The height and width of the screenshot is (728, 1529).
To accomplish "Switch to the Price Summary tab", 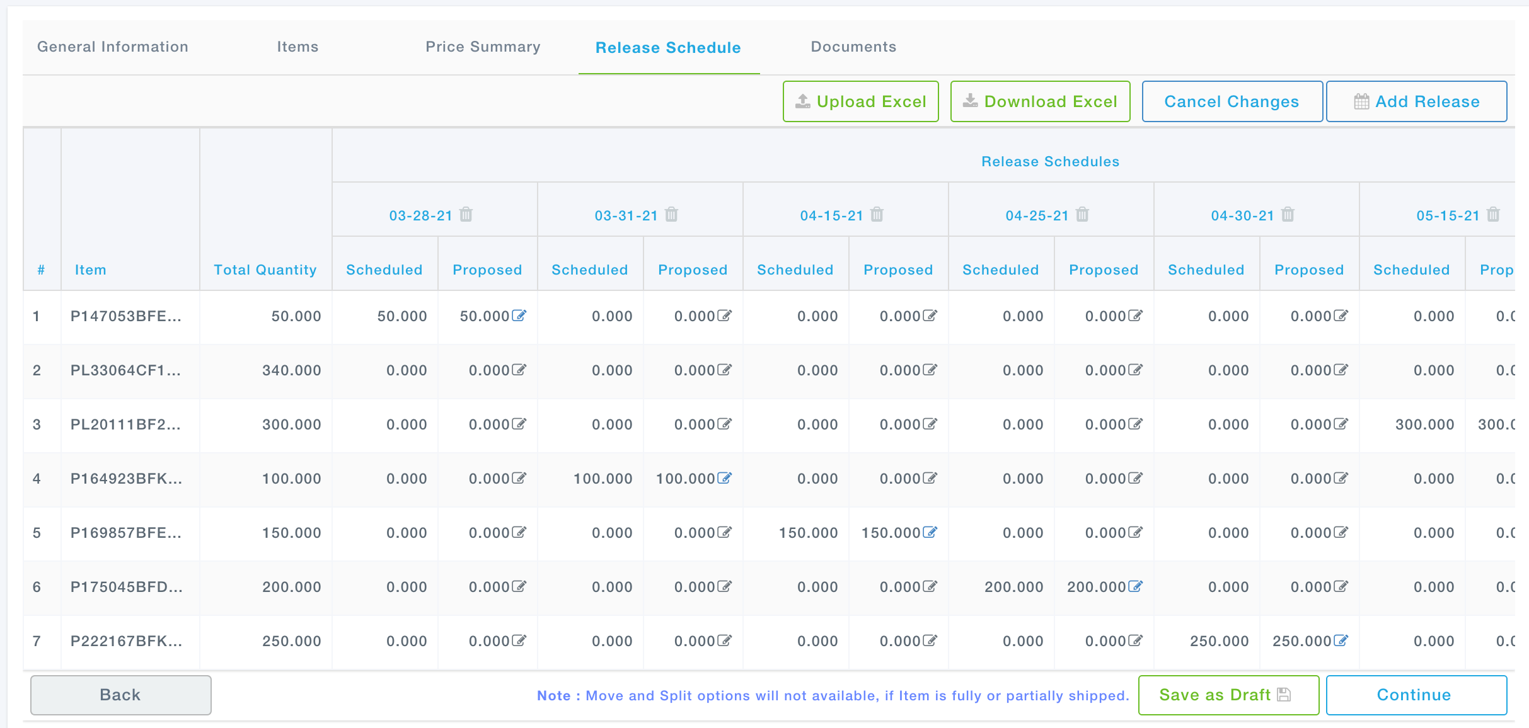I will (483, 47).
